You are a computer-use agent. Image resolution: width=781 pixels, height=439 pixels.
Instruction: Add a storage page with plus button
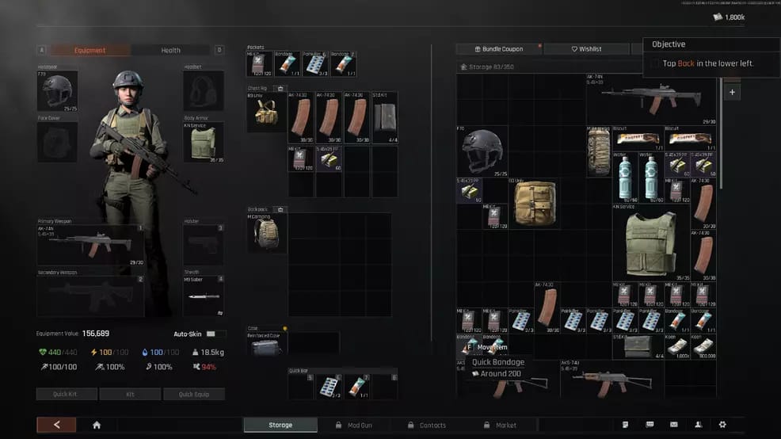[x=731, y=93]
